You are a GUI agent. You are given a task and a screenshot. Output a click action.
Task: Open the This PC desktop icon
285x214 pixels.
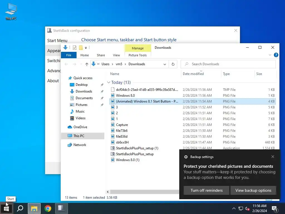pyautogui.click(x=11, y=11)
